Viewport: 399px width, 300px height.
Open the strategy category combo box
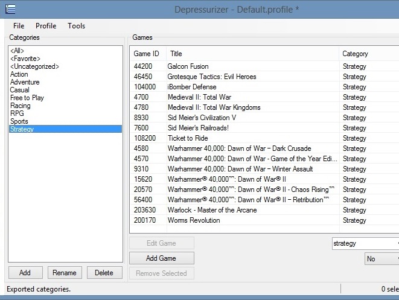(365, 243)
